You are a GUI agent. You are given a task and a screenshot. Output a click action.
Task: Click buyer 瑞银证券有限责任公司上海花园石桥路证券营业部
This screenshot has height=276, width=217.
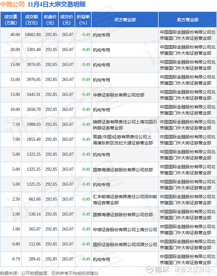125,125
